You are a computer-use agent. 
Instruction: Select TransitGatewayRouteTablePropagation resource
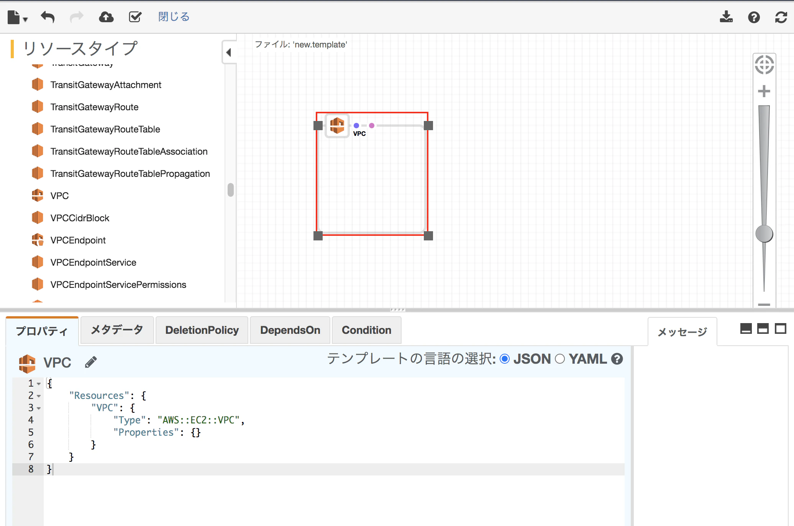130,173
